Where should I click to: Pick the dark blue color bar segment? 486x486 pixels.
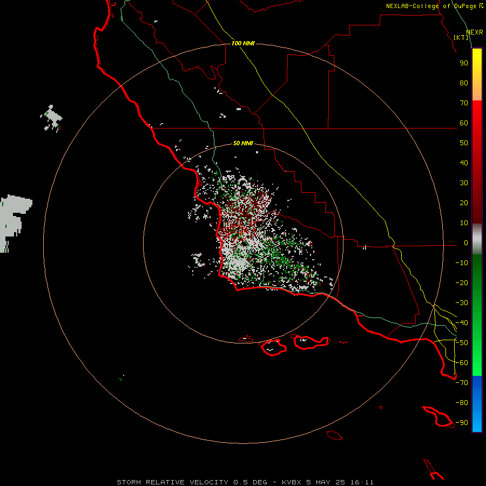point(477,382)
